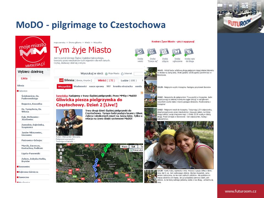Select the nasze sprawy filter
The image size is (264, 198).
[97, 86]
